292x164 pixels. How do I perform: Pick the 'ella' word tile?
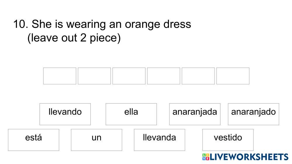131,114
